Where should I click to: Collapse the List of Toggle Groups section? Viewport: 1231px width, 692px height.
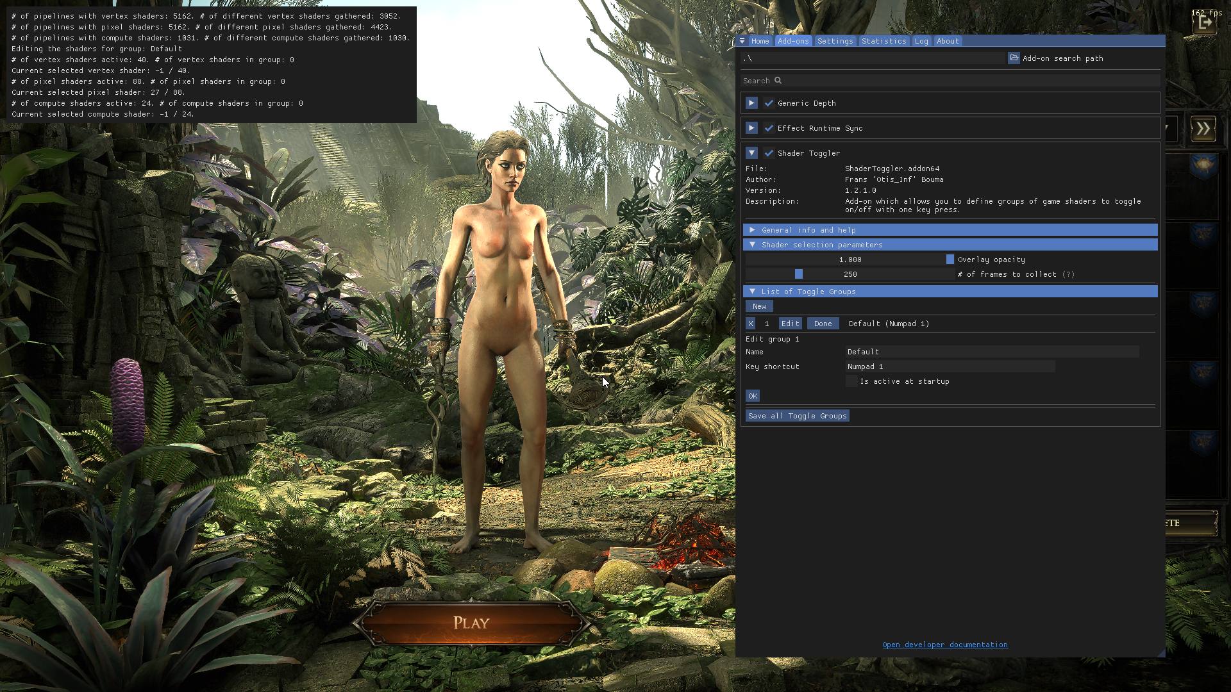pos(950,292)
